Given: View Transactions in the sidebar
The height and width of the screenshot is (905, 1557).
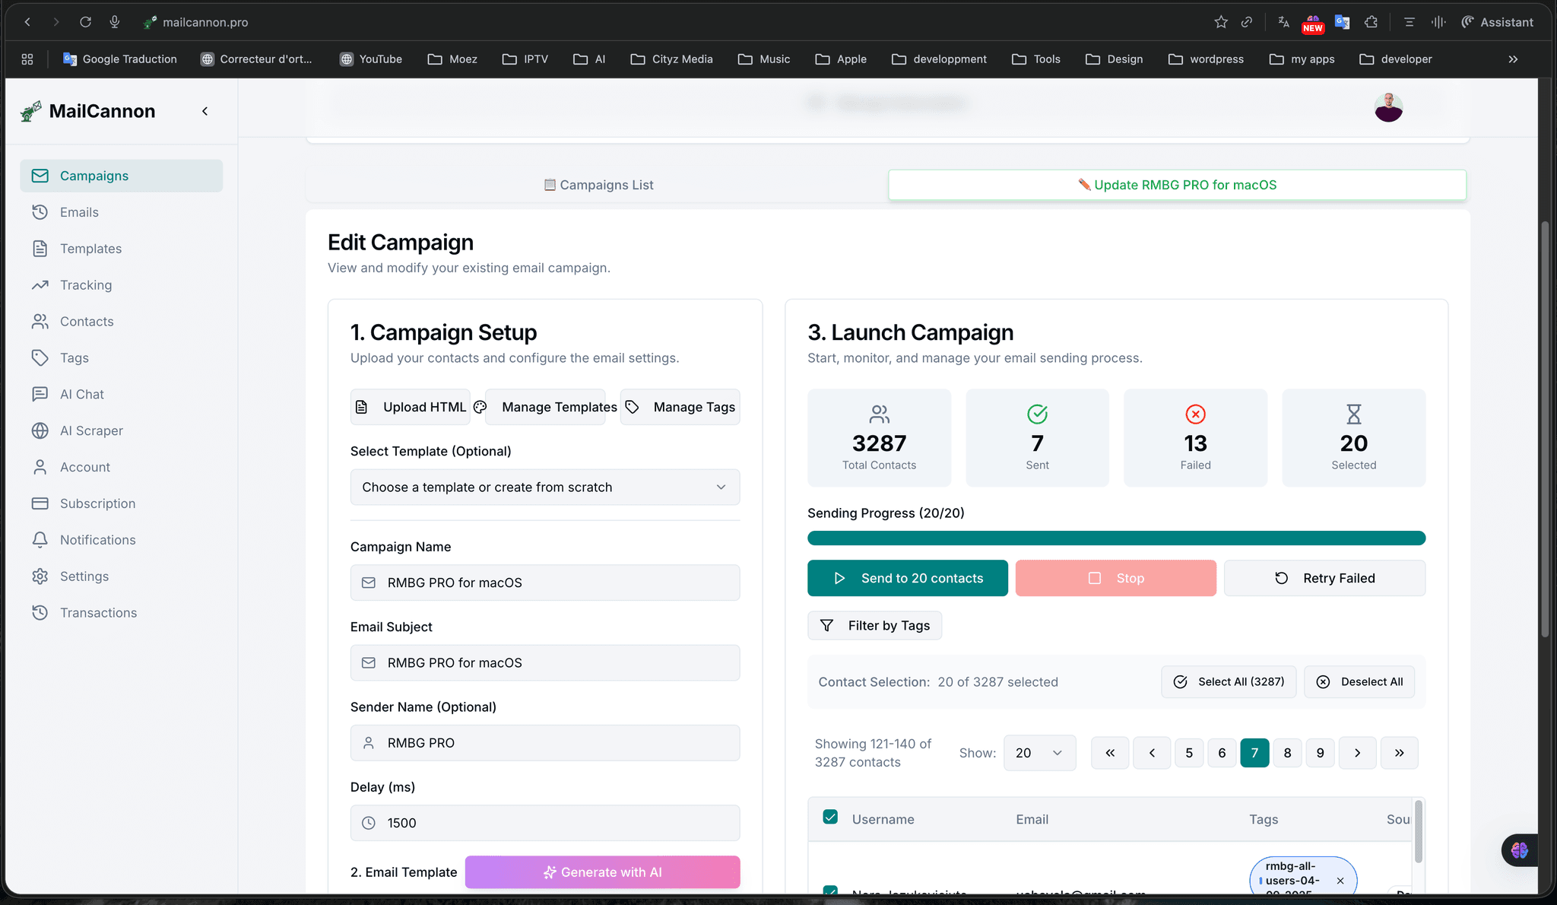Looking at the screenshot, I should pyautogui.click(x=98, y=612).
